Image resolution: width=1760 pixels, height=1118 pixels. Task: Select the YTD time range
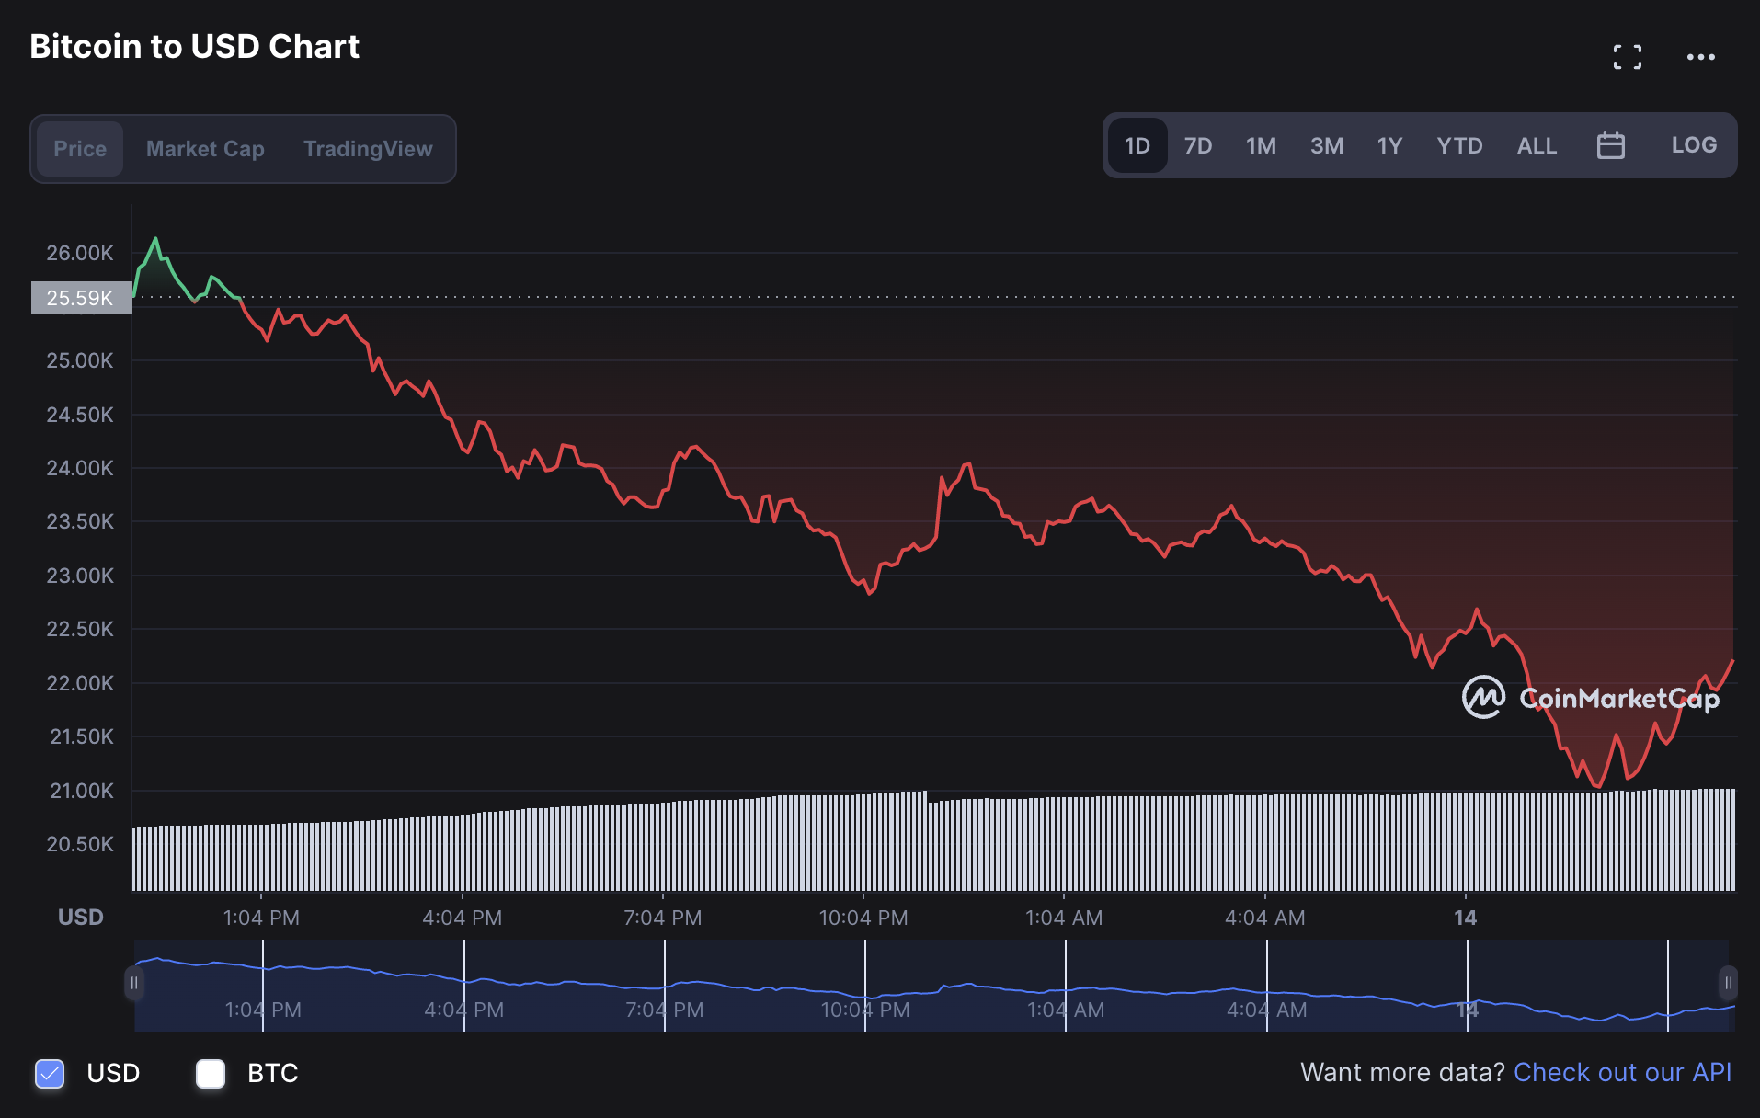1459,145
